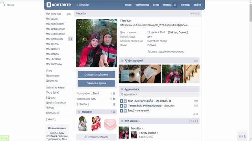This screenshot has height=141, width=252.
Task: Open сообщества in the top menu
Action: point(142,5)
